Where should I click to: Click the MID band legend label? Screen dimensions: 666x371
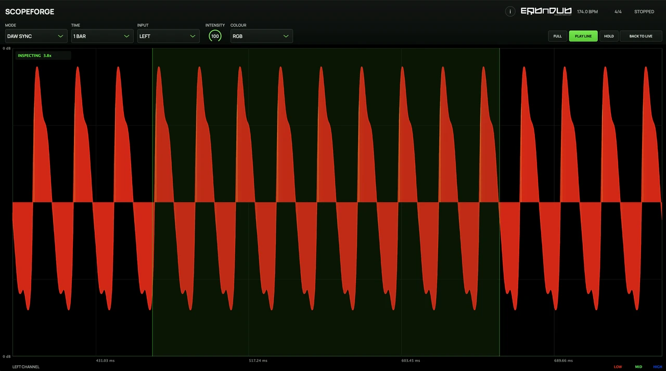[638, 367]
